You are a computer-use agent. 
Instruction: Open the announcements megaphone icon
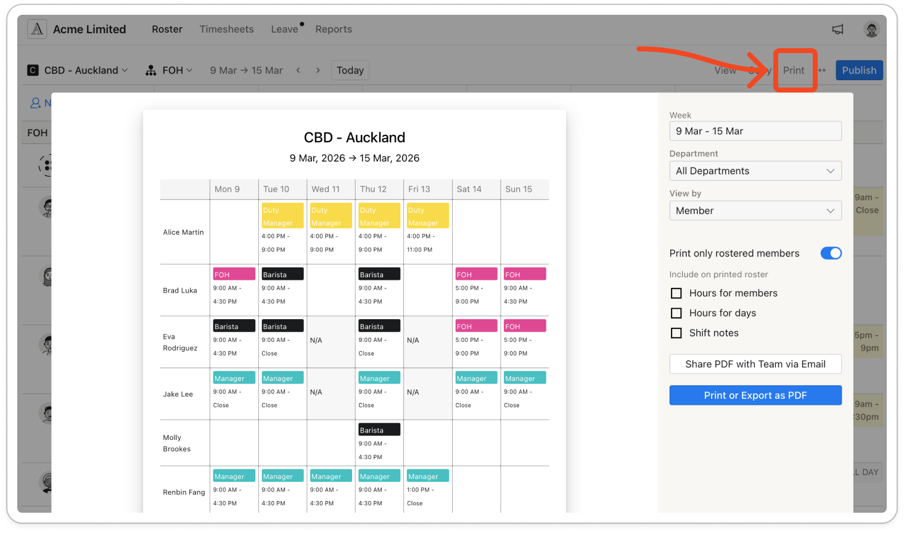pyautogui.click(x=837, y=29)
